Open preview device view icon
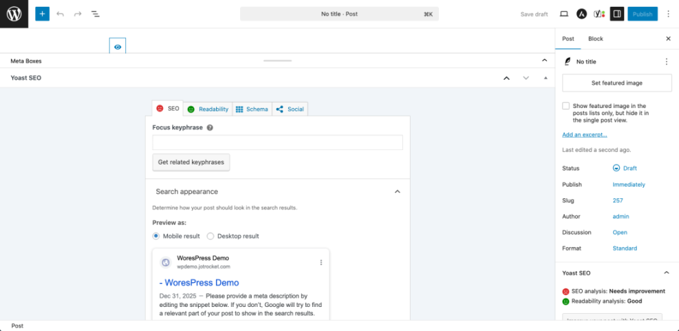Viewport: 679px width, 331px height. click(x=564, y=14)
